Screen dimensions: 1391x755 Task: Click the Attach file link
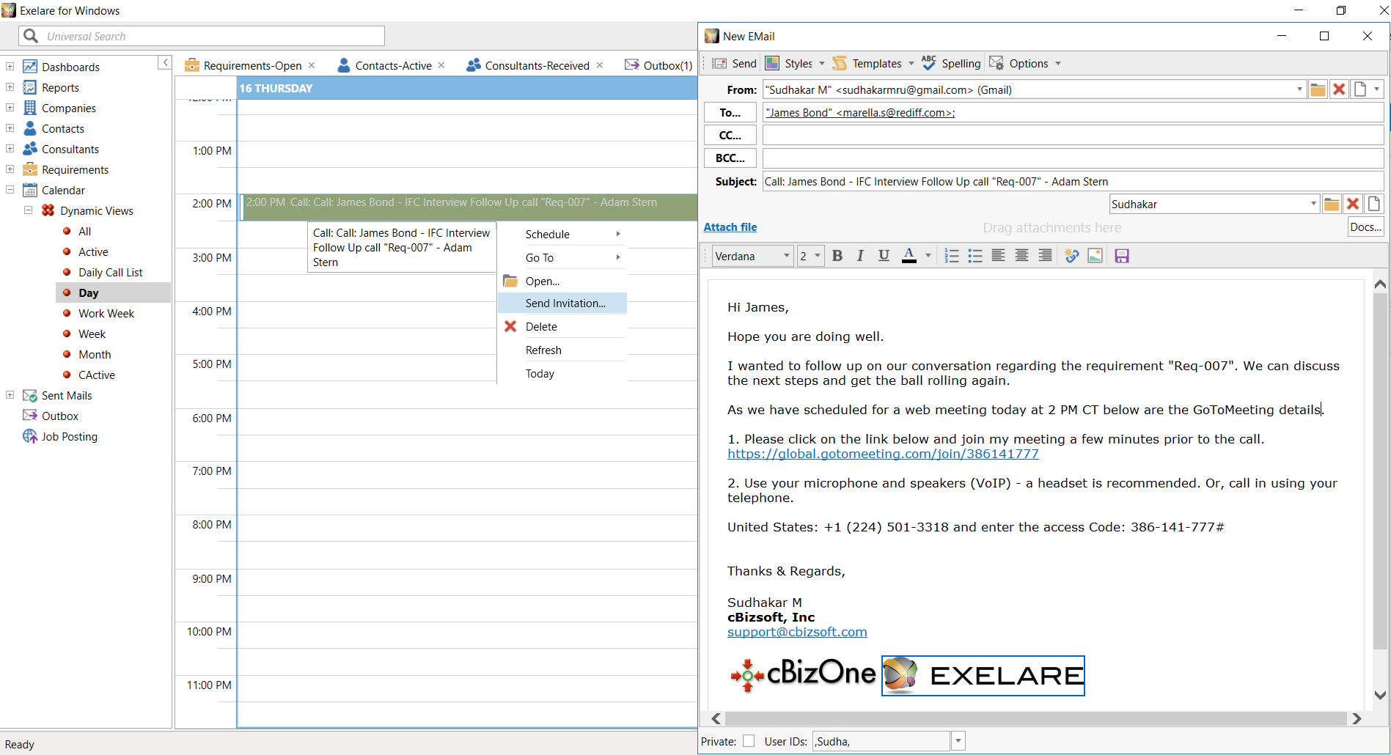click(730, 227)
